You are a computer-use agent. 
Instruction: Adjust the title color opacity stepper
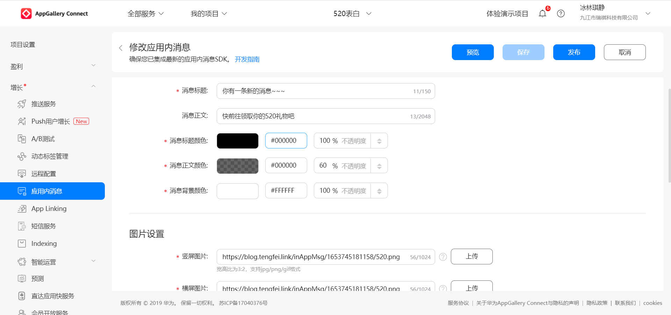(x=379, y=141)
